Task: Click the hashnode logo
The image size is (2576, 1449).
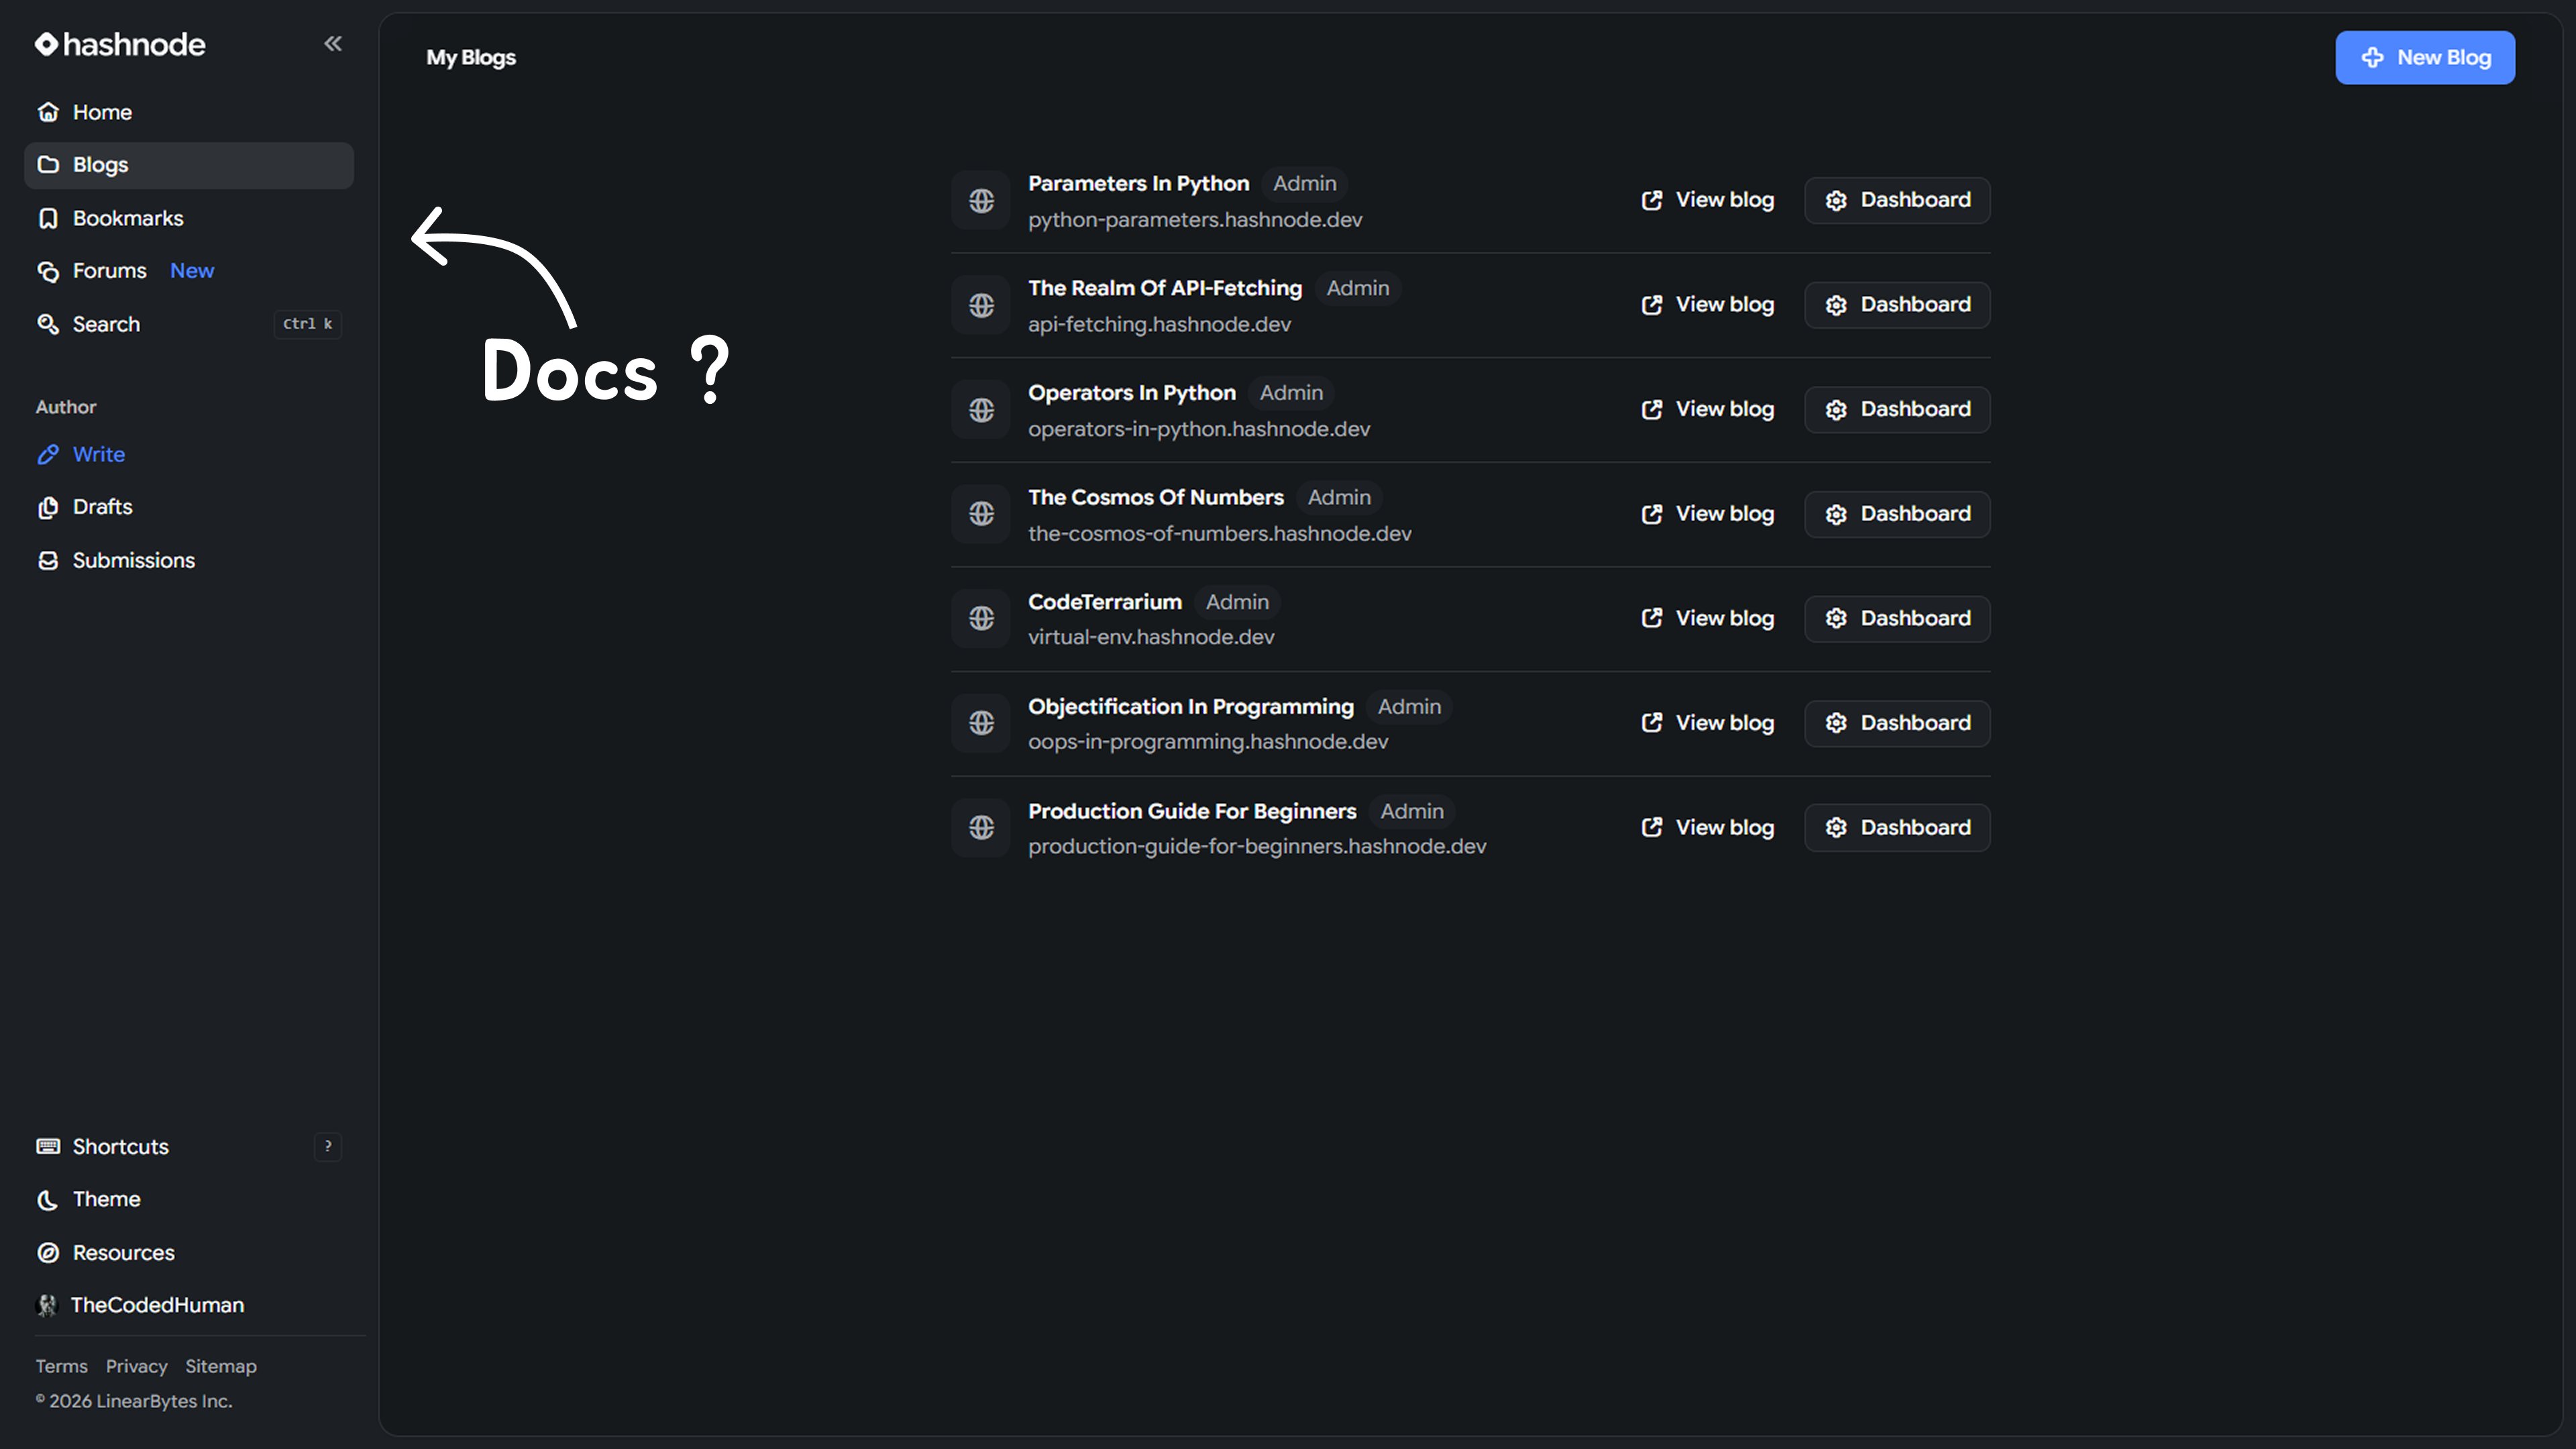Action: 120,44
